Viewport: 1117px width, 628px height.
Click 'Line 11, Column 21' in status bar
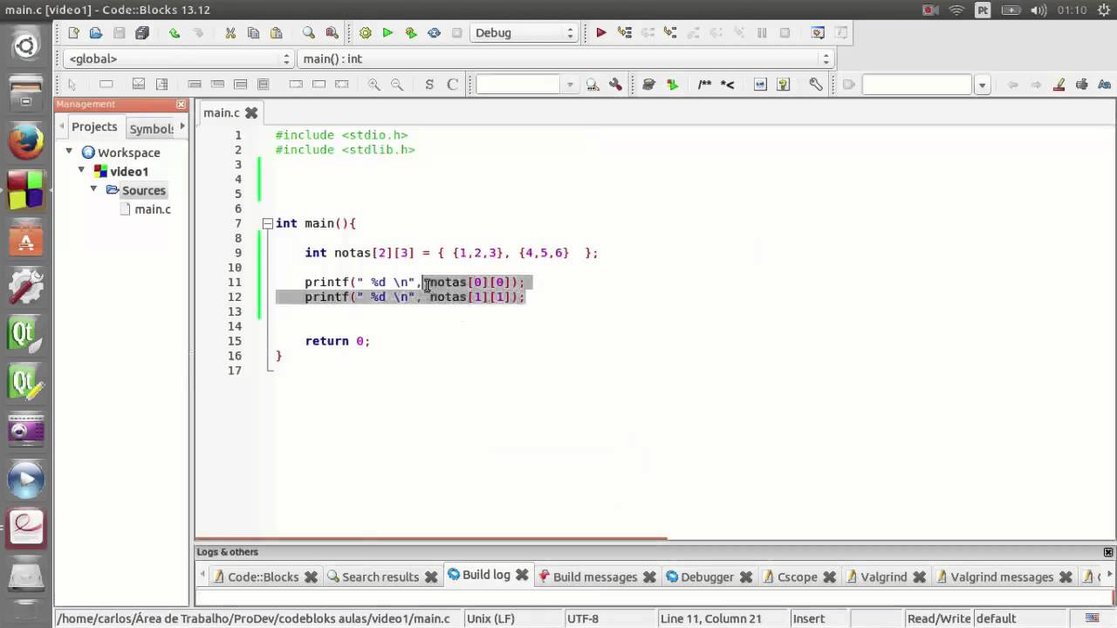point(711,618)
